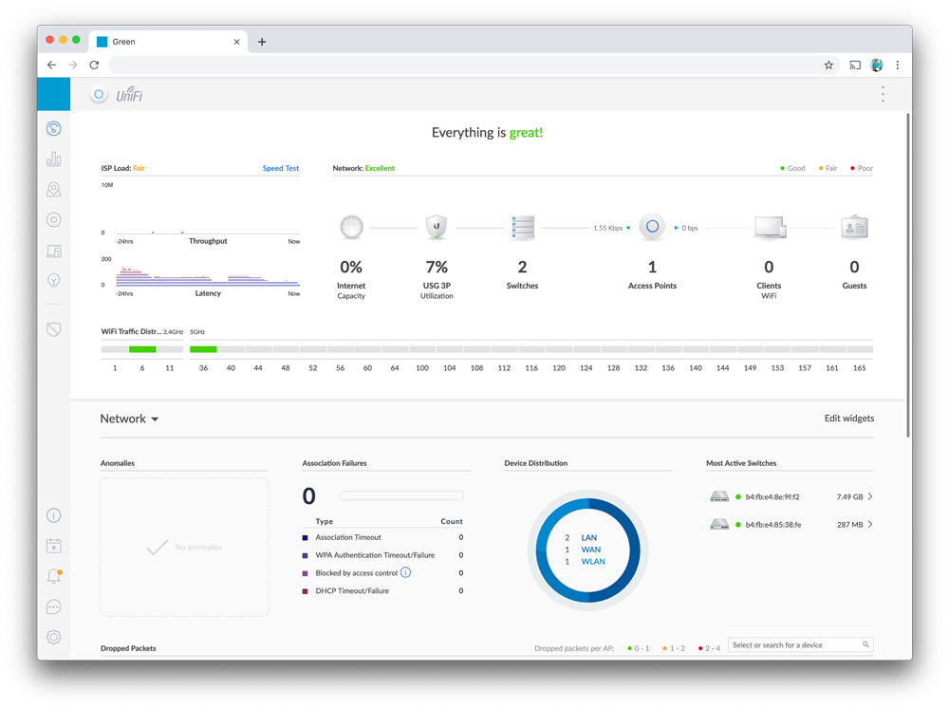Expand switch b4:fb:e4:8e:9f:f2 details arrow
Screen dimensions: 949x709
tap(870, 496)
